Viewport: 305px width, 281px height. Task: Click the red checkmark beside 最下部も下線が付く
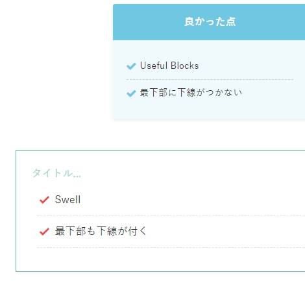44,232
